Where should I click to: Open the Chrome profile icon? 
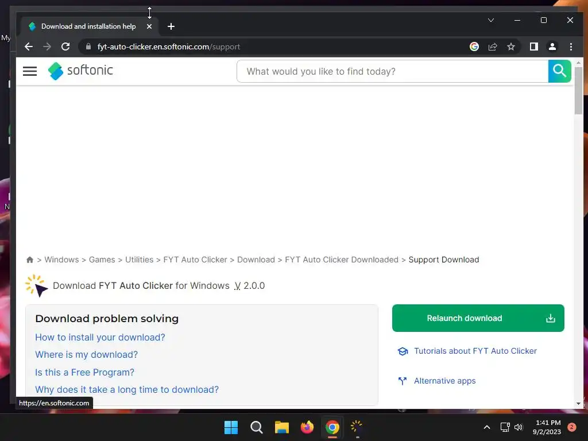[552, 47]
